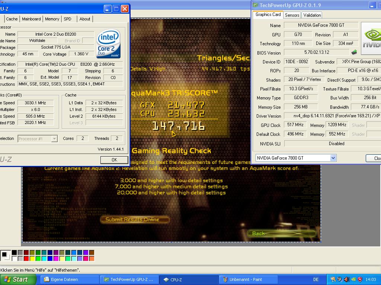
Task: Click the total score 147,716 in AquaMark
Action: coord(179,126)
